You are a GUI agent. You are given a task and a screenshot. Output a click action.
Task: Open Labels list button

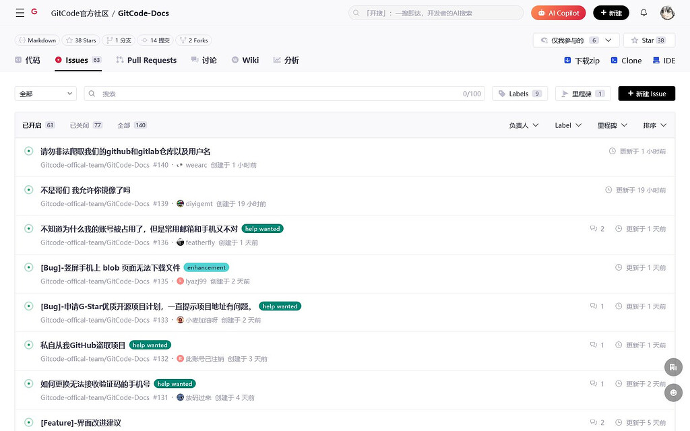pos(520,94)
